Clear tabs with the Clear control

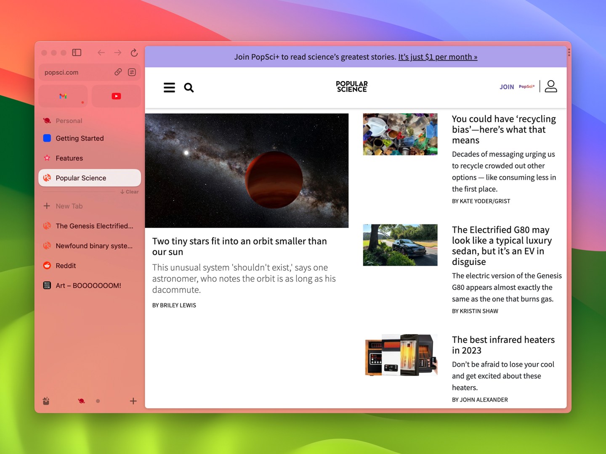pyautogui.click(x=129, y=192)
